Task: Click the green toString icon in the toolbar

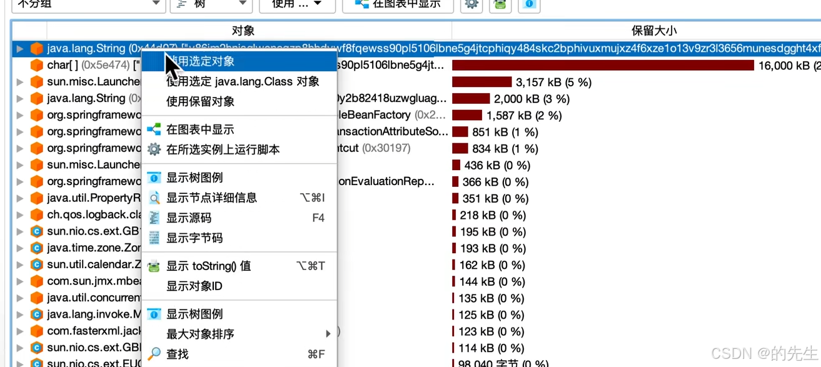Action: [500, 6]
